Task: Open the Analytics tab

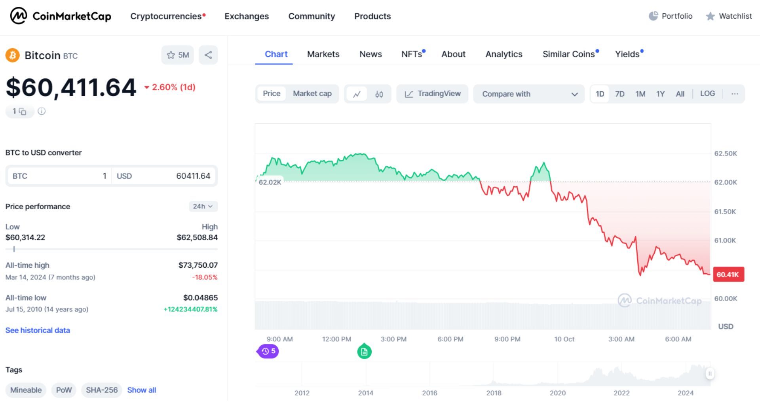Action: coord(503,54)
